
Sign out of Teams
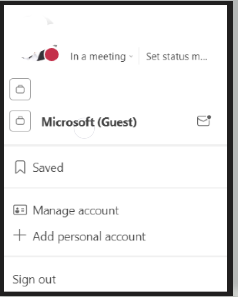[34, 280]
